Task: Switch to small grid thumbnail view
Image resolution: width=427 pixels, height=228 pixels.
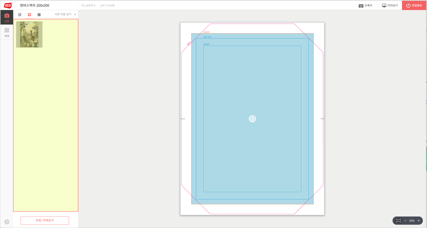Action: pyautogui.click(x=20, y=15)
